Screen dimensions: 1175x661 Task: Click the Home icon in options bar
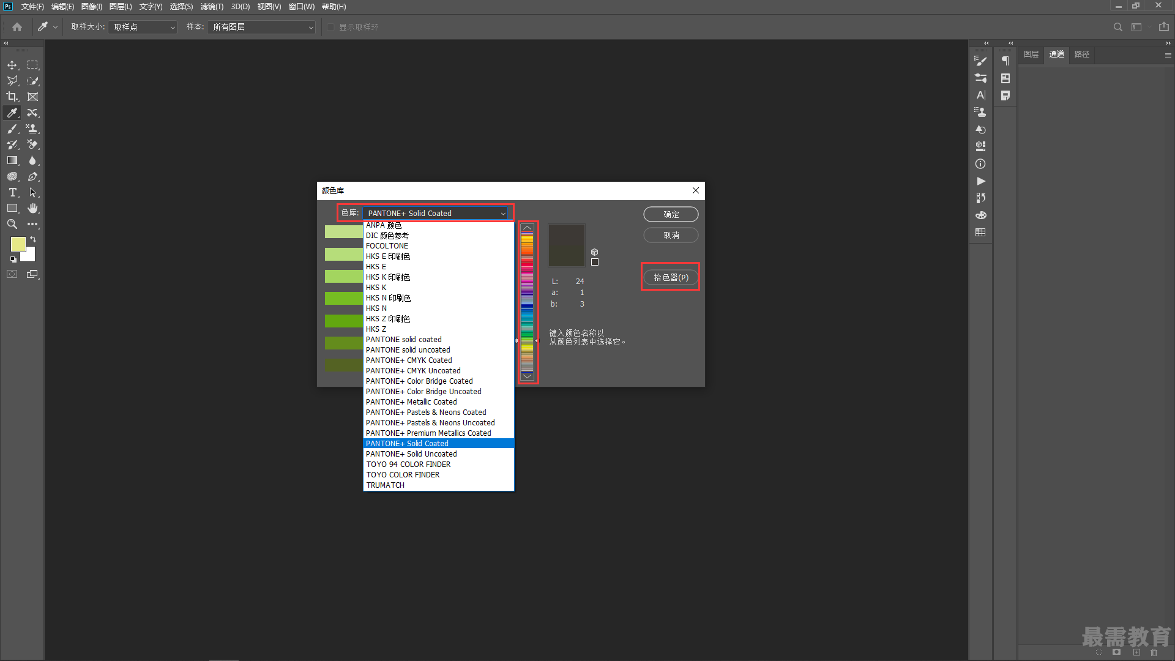(17, 27)
